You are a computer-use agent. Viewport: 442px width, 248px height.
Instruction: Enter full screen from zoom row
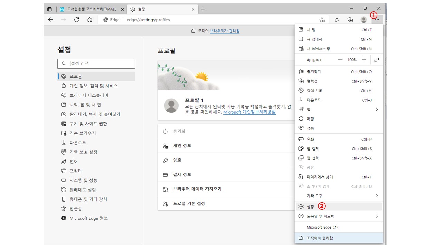coord(376,60)
